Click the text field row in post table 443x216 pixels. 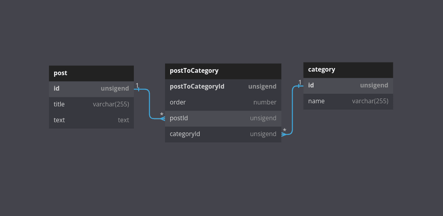coord(91,120)
